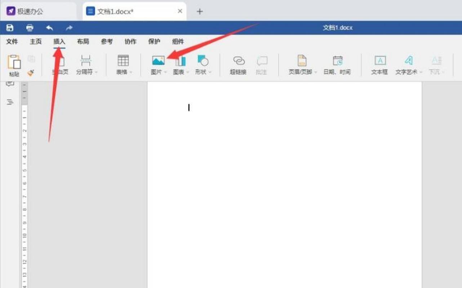Click the 图表 chart icon
This screenshot has width=462, height=288.
[180, 60]
